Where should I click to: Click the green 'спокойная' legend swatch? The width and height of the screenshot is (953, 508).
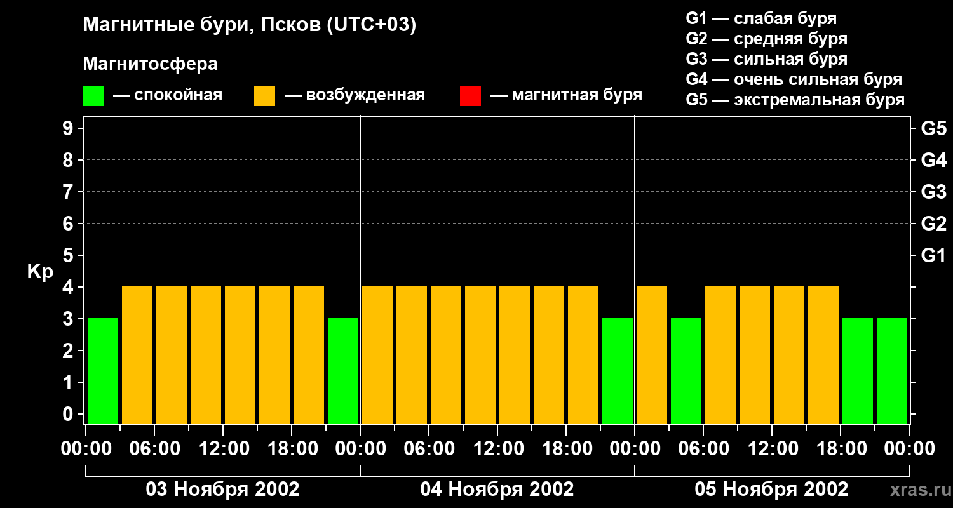tap(93, 96)
